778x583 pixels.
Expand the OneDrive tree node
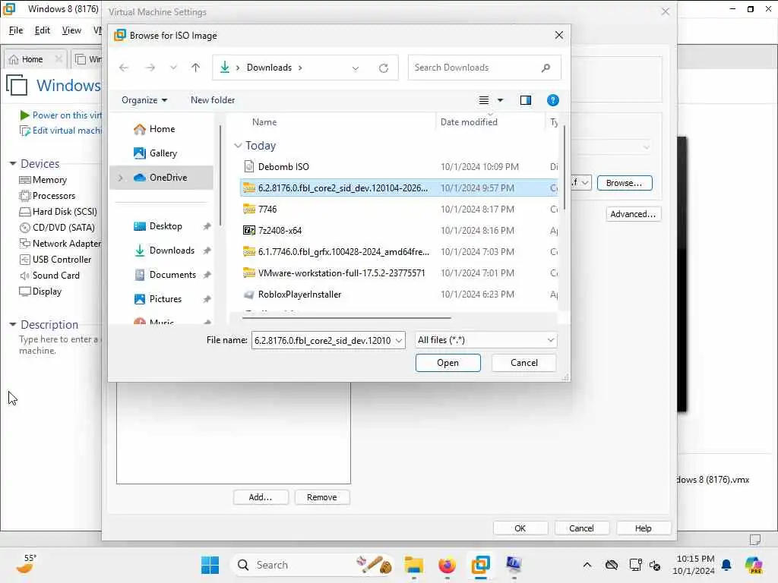pos(120,178)
